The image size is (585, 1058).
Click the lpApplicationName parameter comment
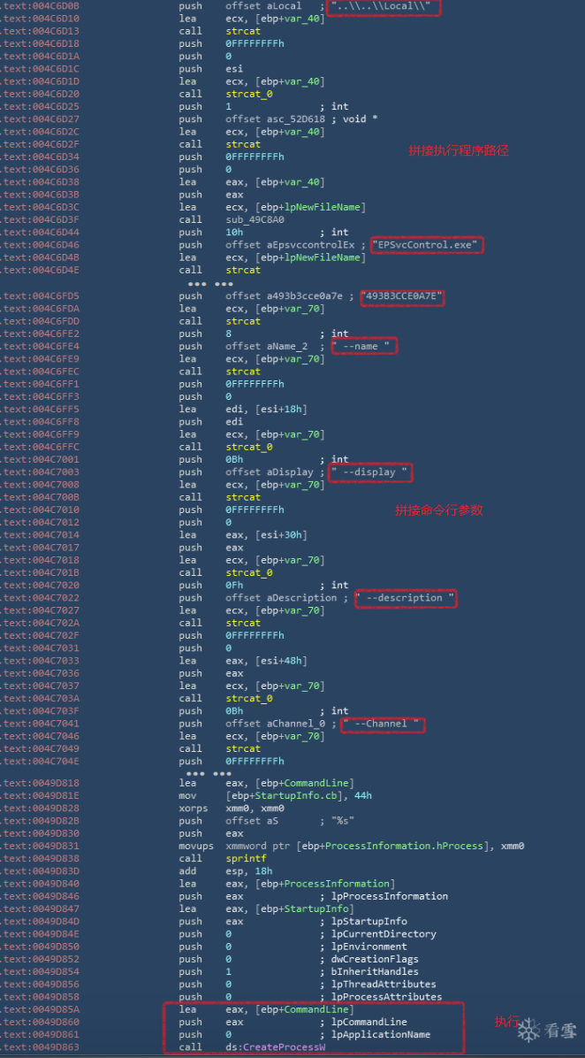coord(381,1034)
